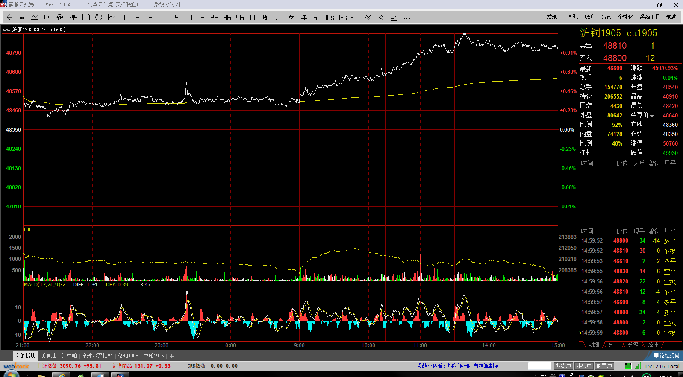Screen dimensions: 683x377
Task: Expand the 结算价 dropdown arrow
Action: tap(652, 116)
